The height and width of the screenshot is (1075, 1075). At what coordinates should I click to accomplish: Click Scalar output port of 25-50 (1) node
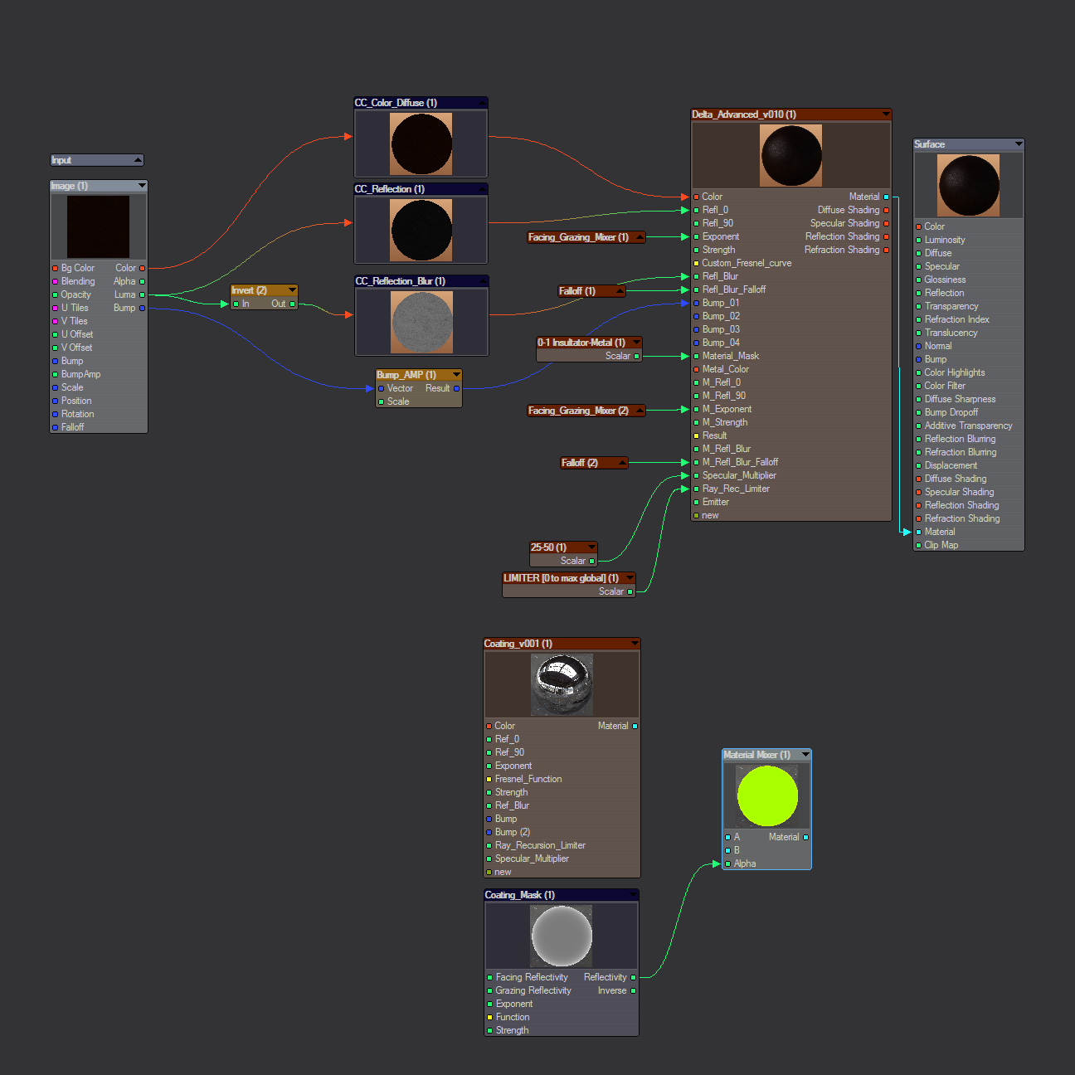(591, 561)
